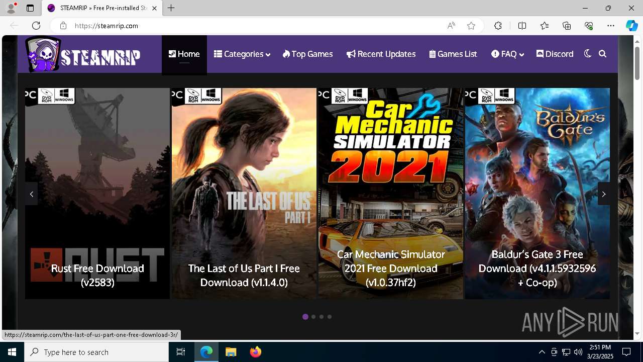Open the Windows Start menu

[12, 352]
